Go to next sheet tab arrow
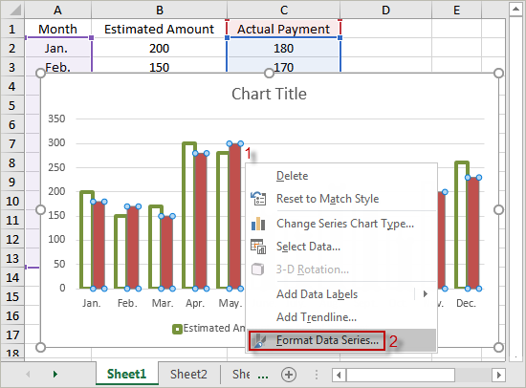This screenshot has height=388, width=526. (55, 374)
